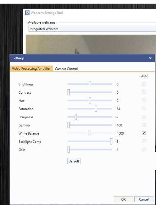Click the Backlight Comp label

tap(30, 142)
